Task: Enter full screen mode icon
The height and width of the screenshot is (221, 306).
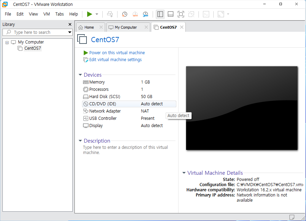Action: click(181, 14)
